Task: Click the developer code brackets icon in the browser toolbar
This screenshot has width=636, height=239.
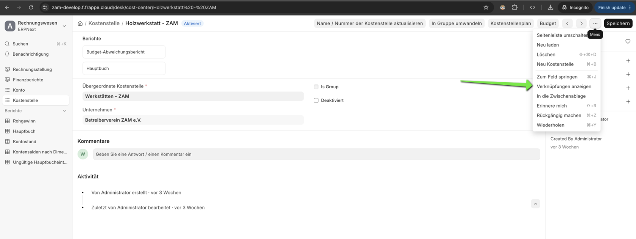Action: coord(532,7)
